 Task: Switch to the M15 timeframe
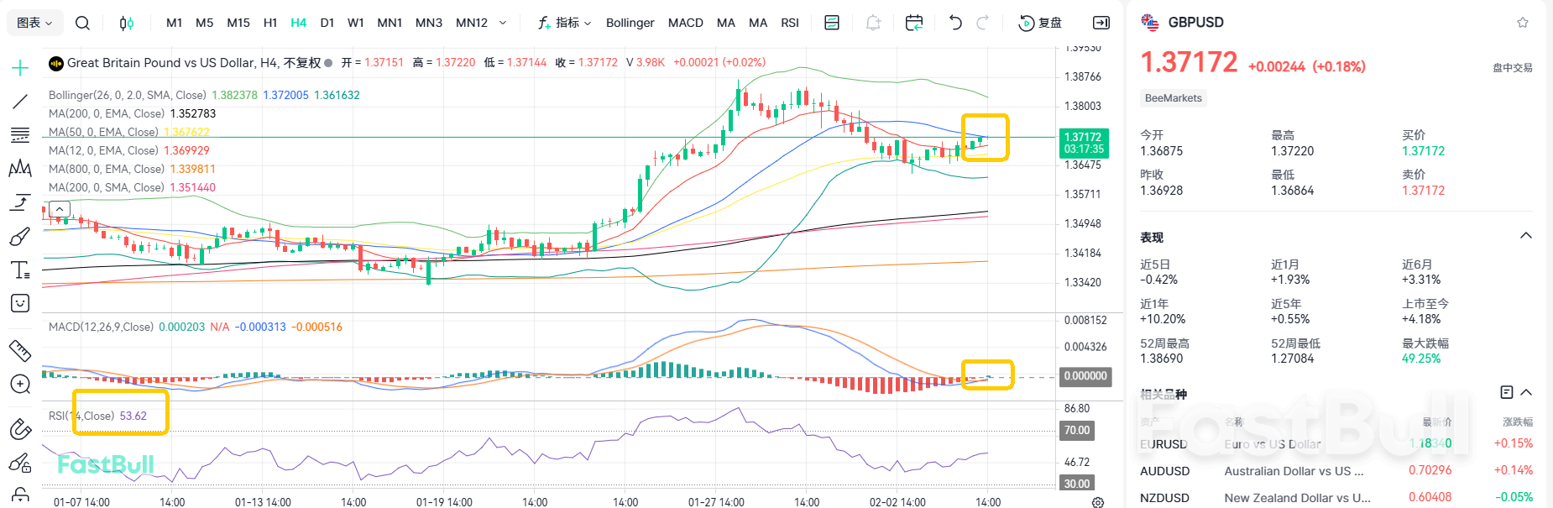click(x=238, y=23)
